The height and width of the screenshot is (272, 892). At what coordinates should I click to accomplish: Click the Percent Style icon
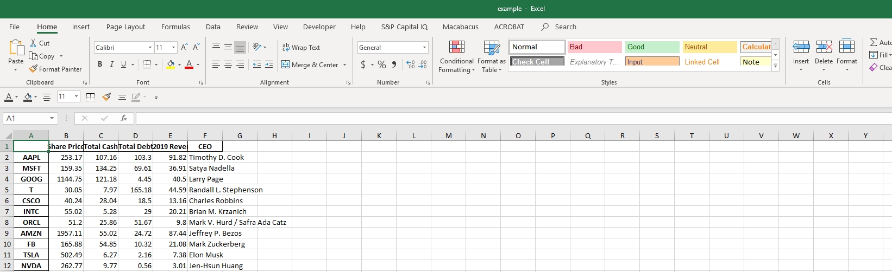(x=382, y=65)
